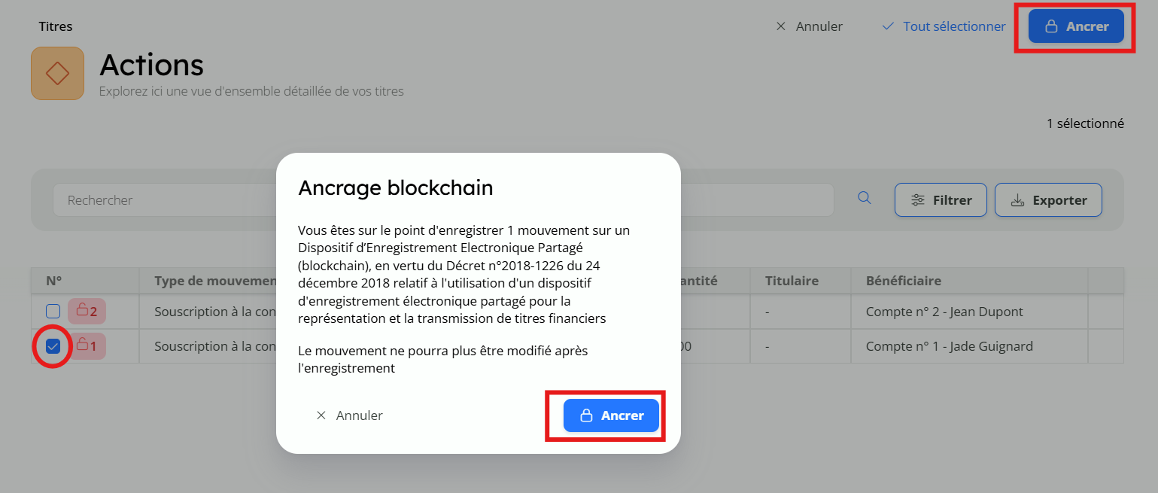Click Tout sélectionner to select all rows

coord(944,26)
